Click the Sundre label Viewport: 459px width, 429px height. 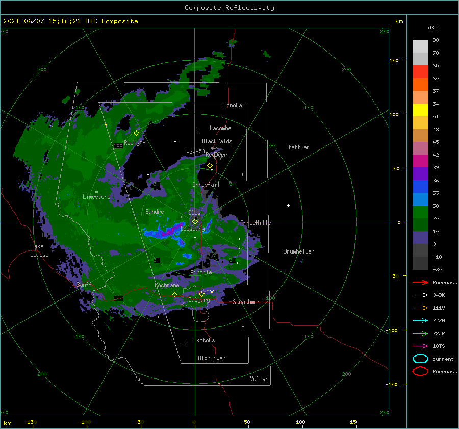coord(155,211)
